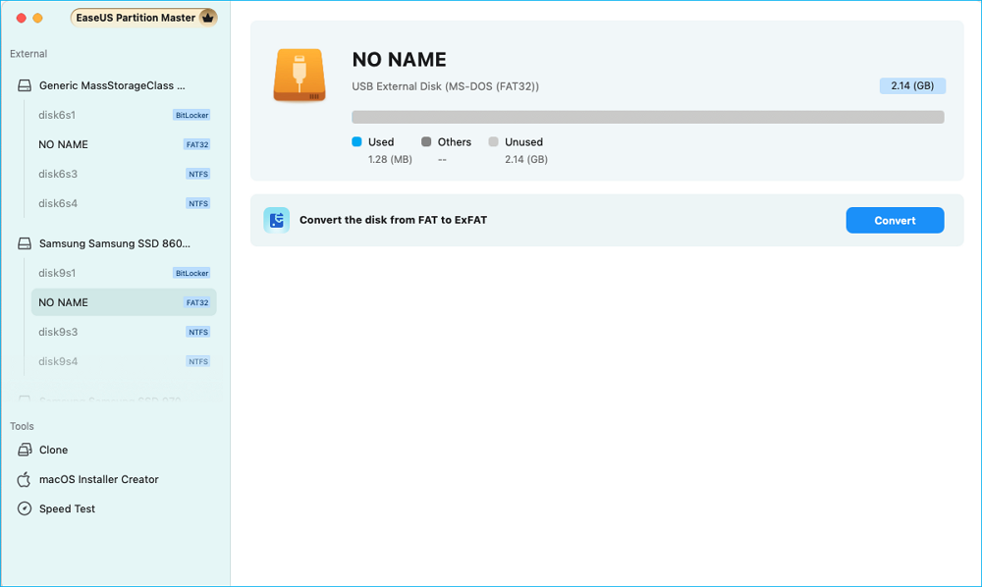The height and width of the screenshot is (587, 982).
Task: Open Samsung Samsung SSD 860 disk entry
Action: coord(113,243)
